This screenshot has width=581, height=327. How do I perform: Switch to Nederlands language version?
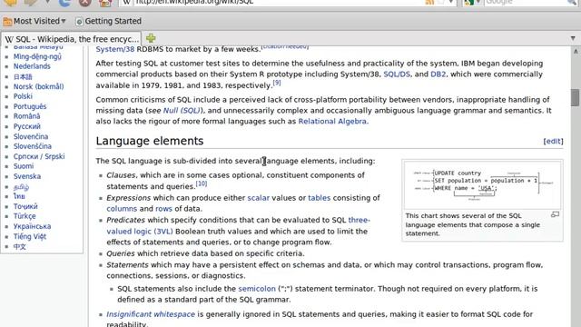[32, 66]
